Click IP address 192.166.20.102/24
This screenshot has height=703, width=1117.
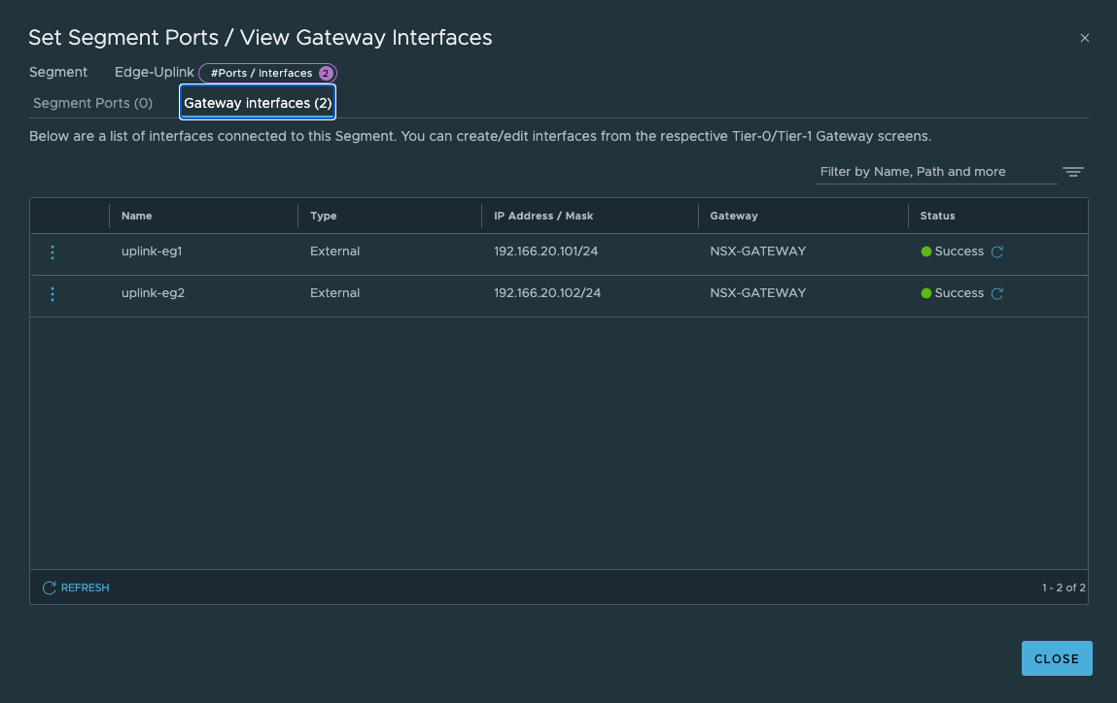[x=547, y=293]
